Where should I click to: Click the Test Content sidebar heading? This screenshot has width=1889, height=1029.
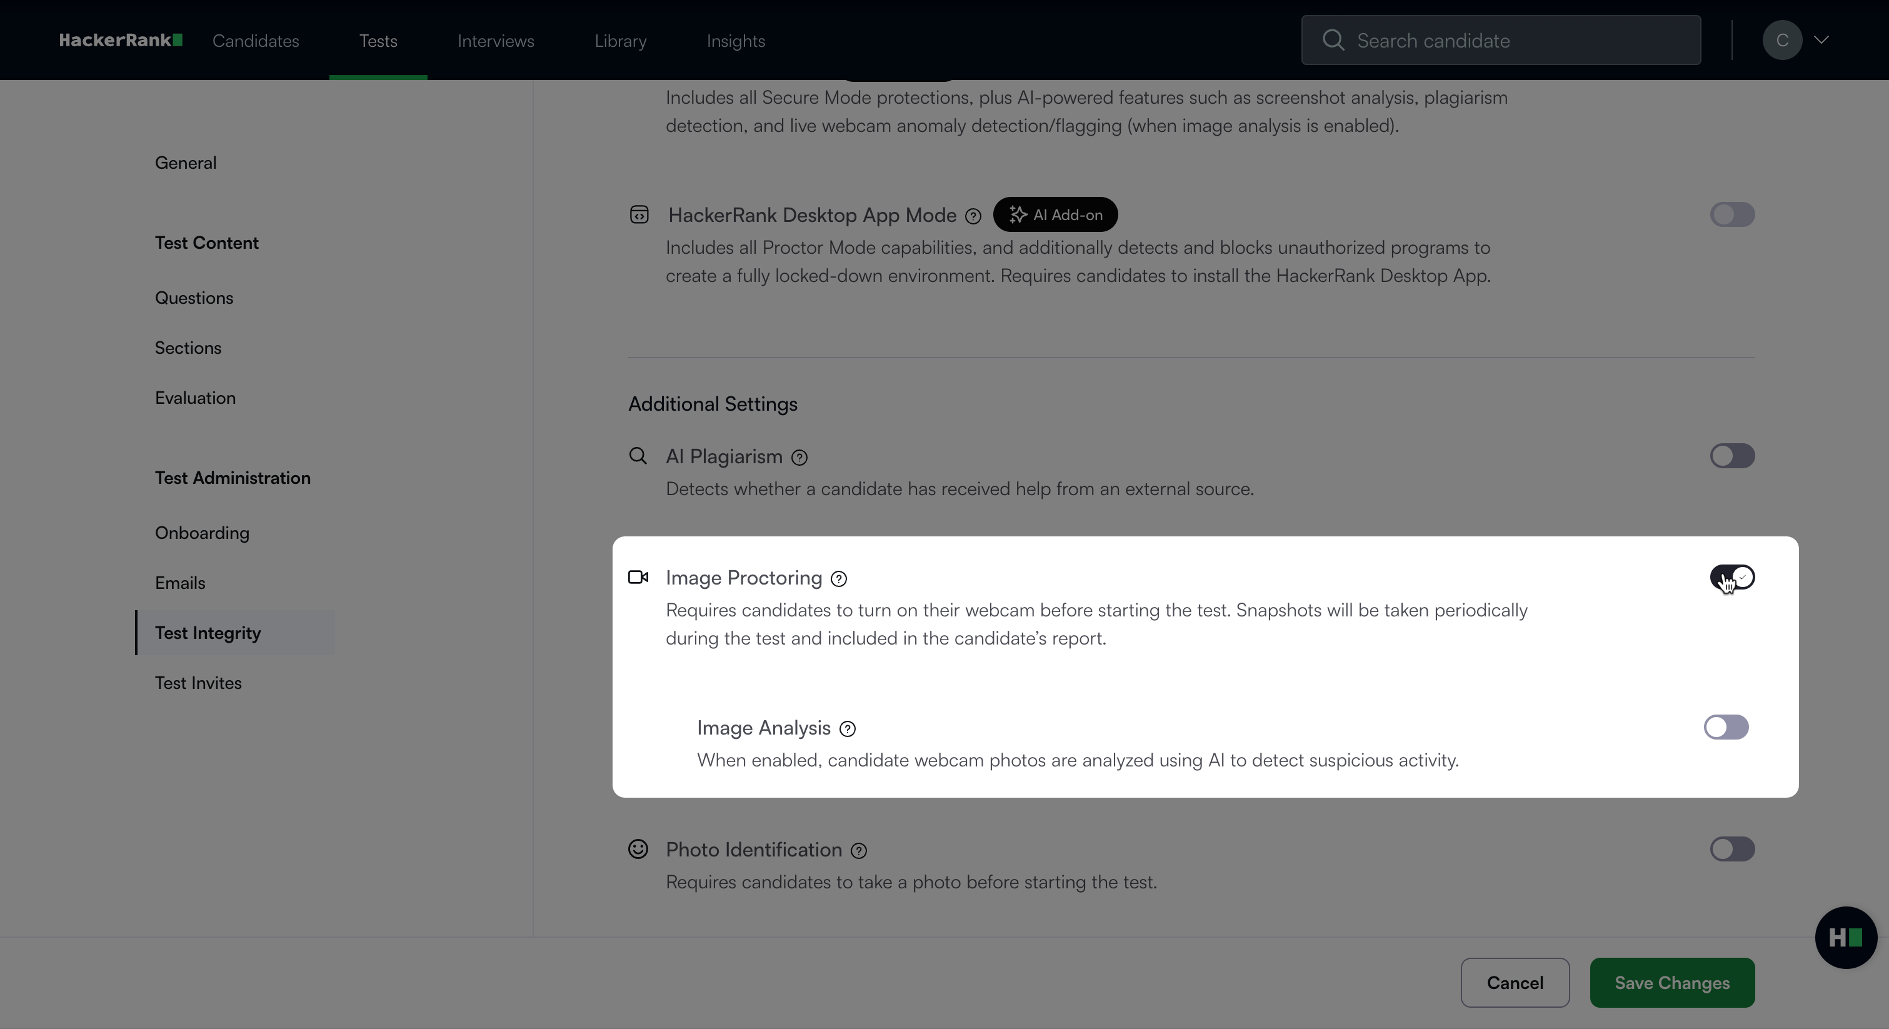207,243
